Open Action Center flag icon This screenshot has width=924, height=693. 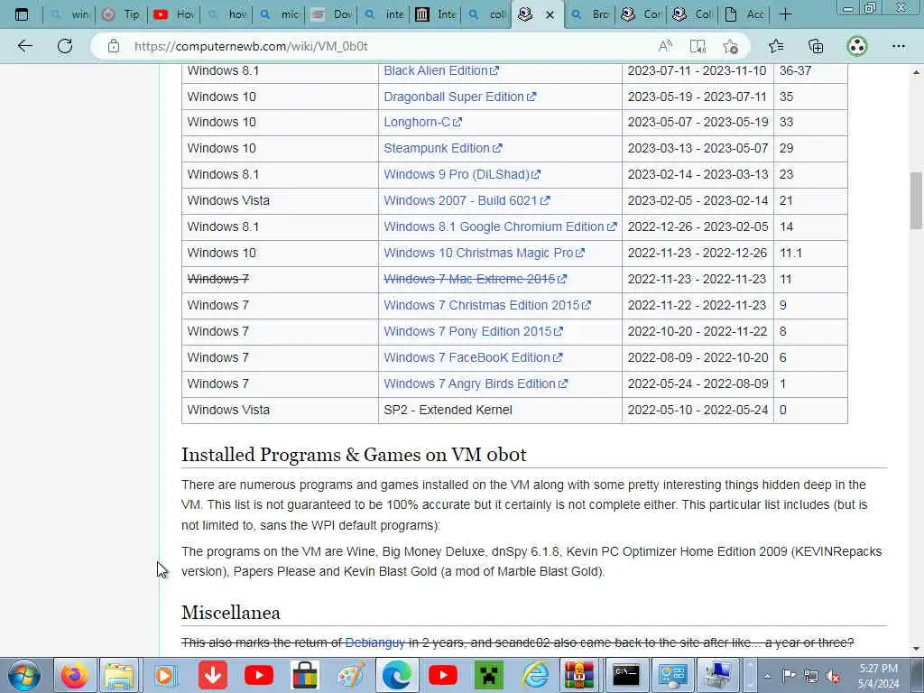coord(789,676)
